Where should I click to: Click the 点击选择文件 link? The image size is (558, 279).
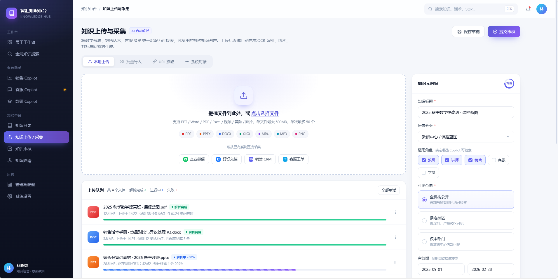coord(265,113)
